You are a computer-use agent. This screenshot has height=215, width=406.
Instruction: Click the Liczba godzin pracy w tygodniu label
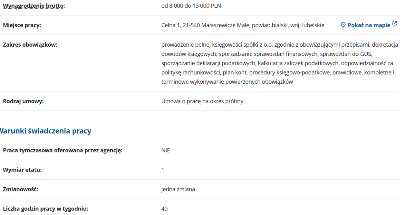tap(45, 209)
